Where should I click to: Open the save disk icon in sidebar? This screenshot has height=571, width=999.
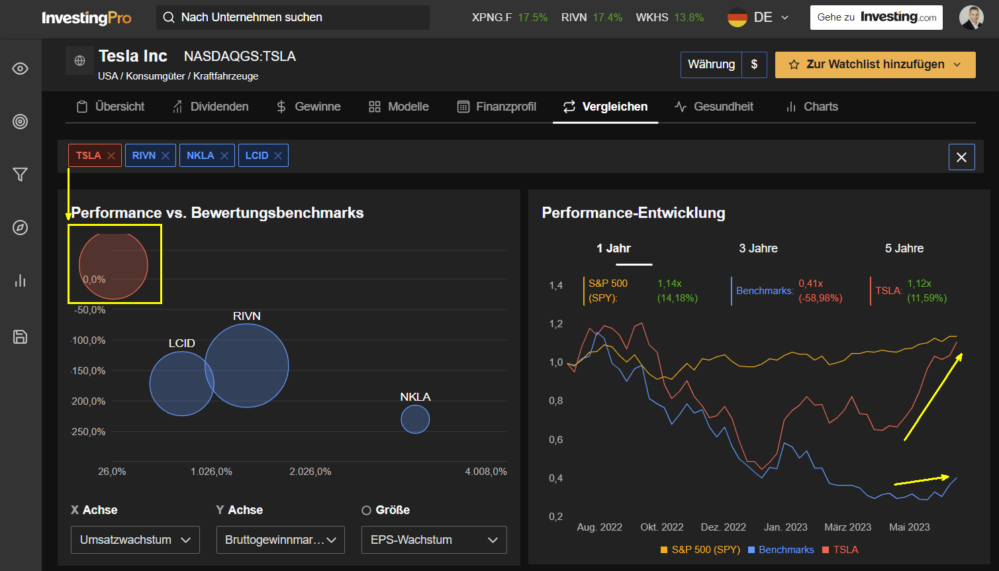tap(21, 337)
